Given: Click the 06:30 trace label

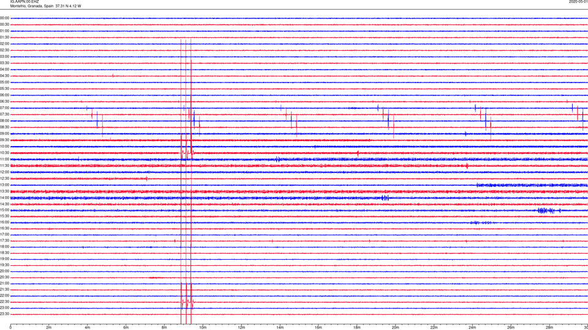Looking at the screenshot, I should pos(4,101).
